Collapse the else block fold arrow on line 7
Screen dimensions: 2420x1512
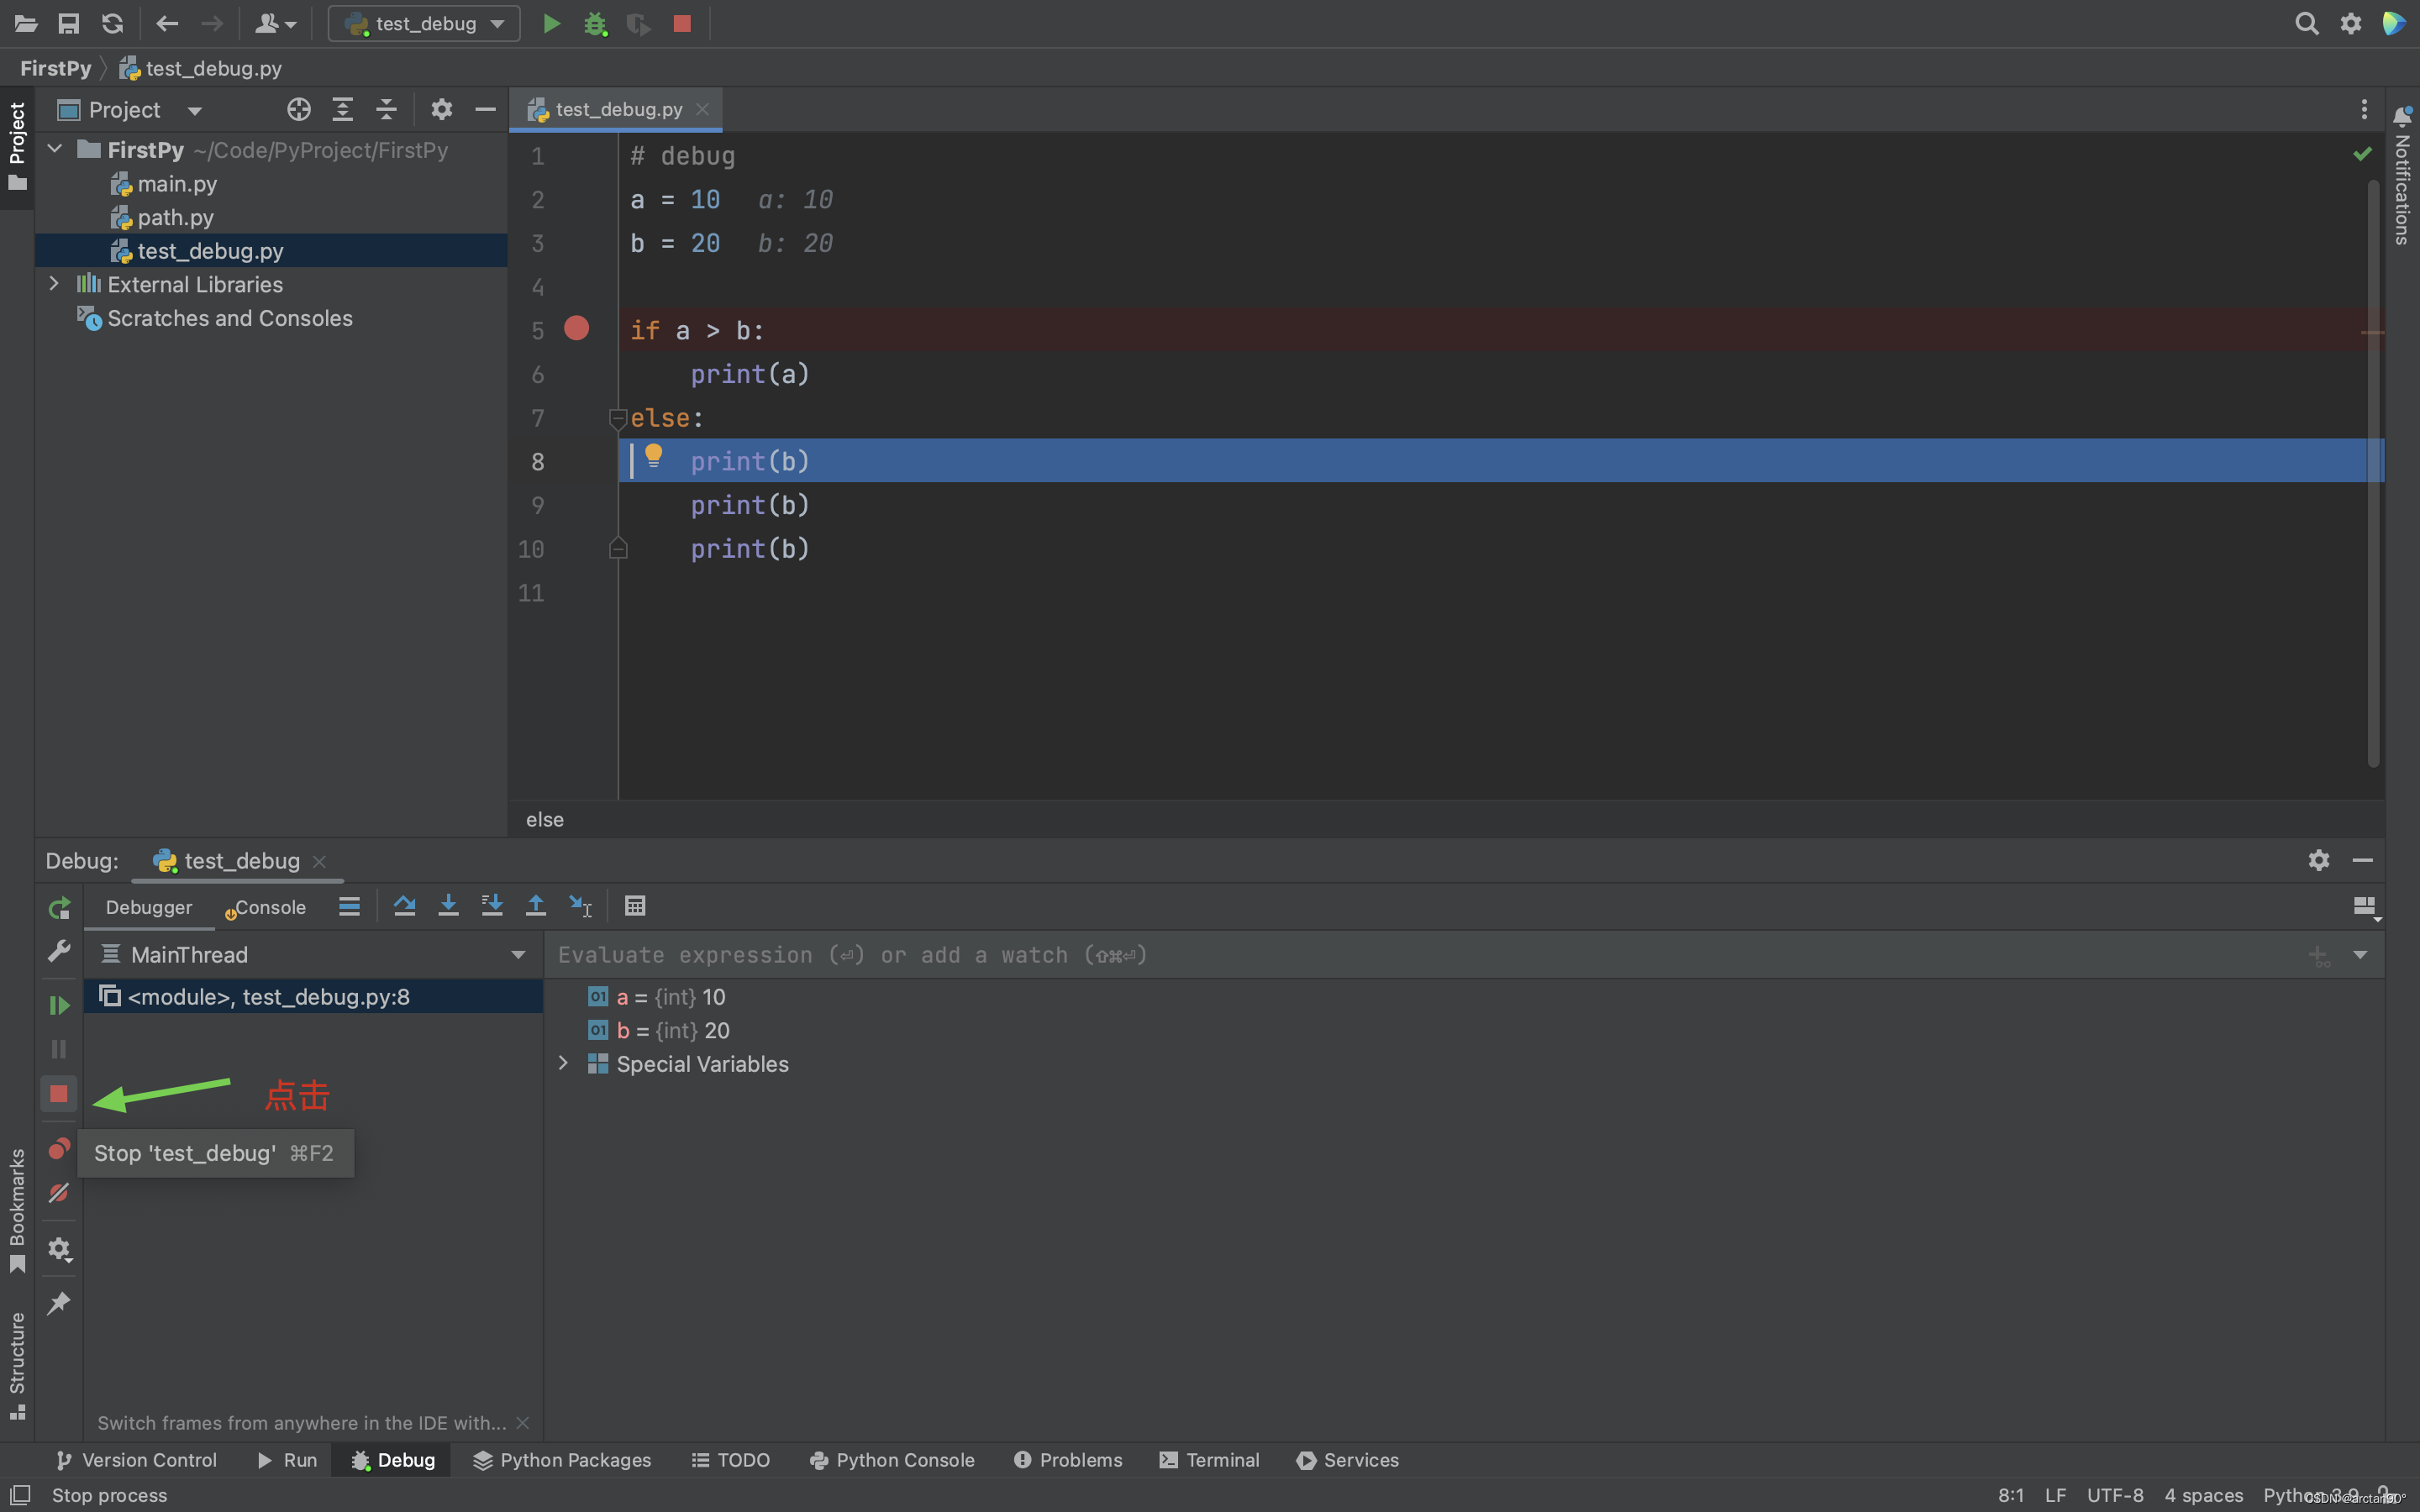tap(618, 419)
